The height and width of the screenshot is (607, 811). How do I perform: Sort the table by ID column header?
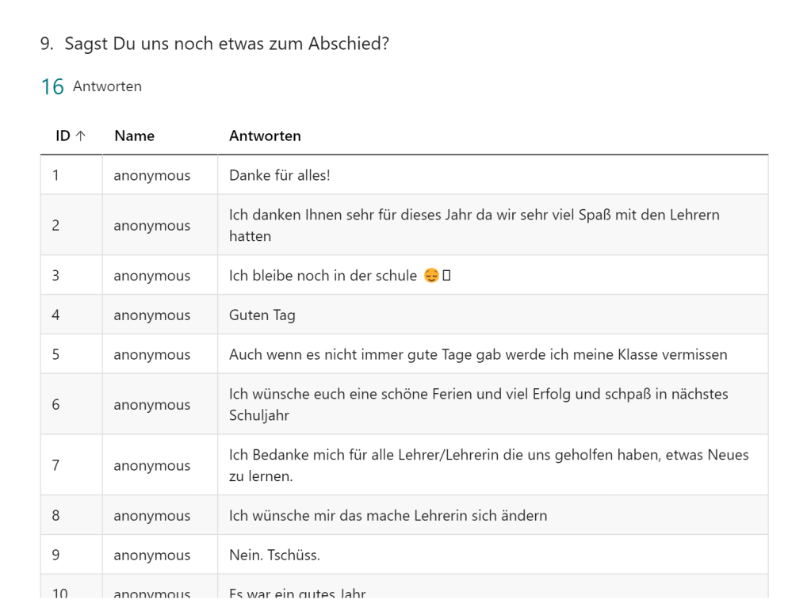[x=63, y=136]
